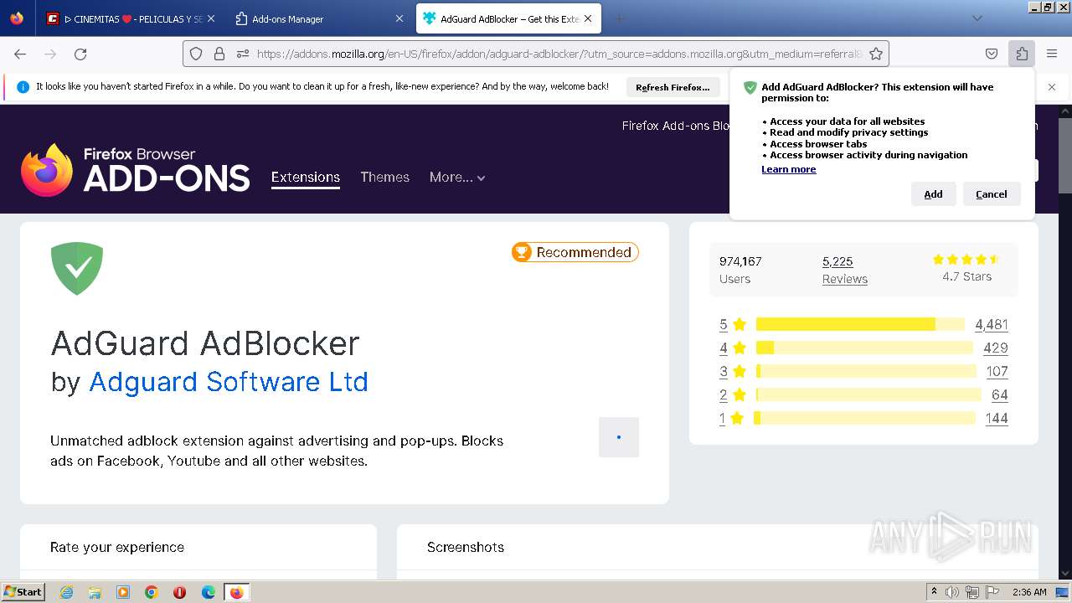Open the 429 four-star review count

pyautogui.click(x=996, y=348)
